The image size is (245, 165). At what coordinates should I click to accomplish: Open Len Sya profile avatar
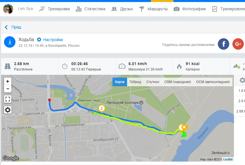pyautogui.click(x=8, y=9)
